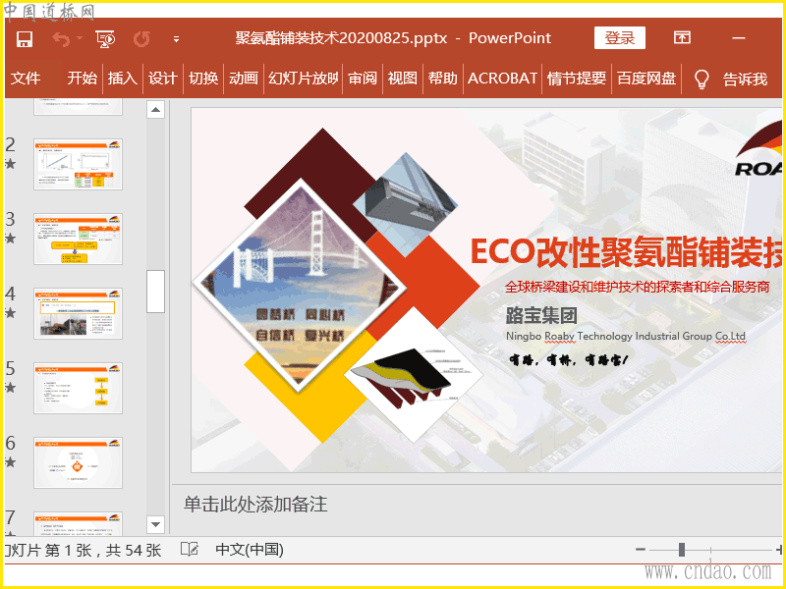
Task: Click the 告诉我 search box text
Action: click(745, 80)
